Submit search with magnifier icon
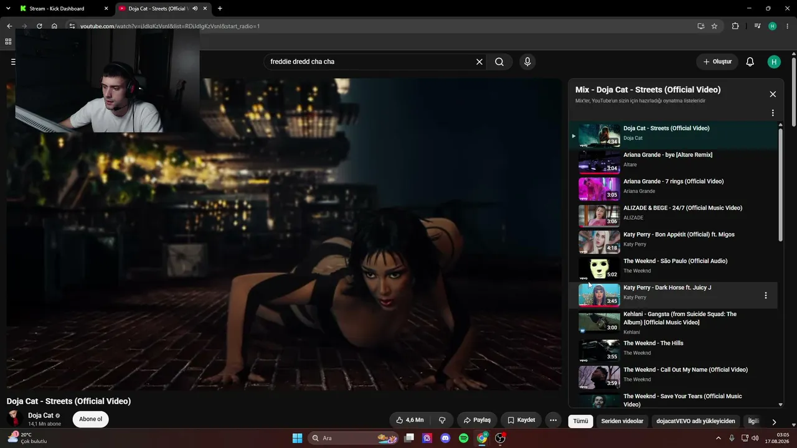Image resolution: width=797 pixels, height=448 pixels. (x=499, y=62)
